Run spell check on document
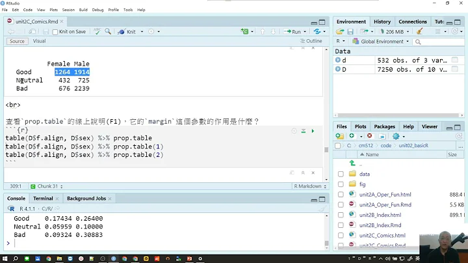 click(x=97, y=31)
